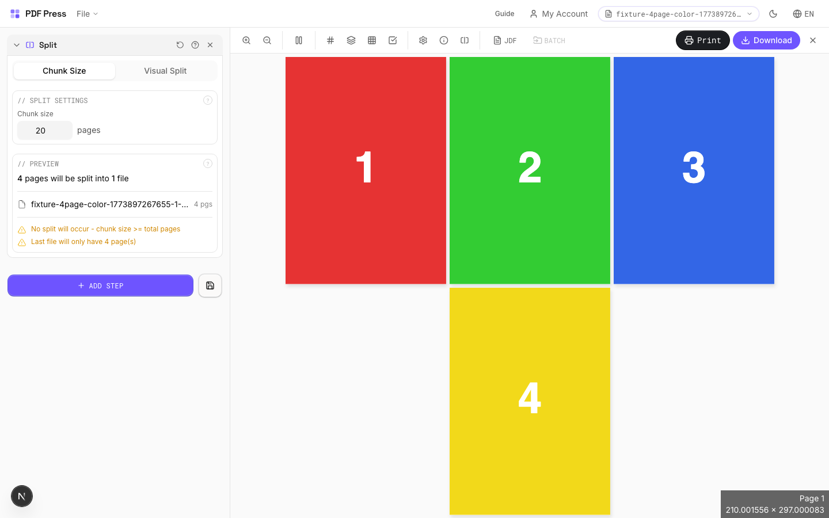
Task: Toggle dark mode with the moon icon
Action: click(773, 13)
